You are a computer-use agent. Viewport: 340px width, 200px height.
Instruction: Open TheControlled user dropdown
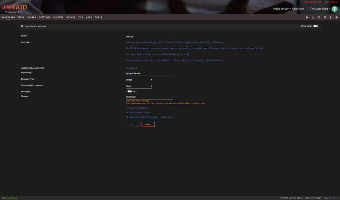[x=320, y=9]
